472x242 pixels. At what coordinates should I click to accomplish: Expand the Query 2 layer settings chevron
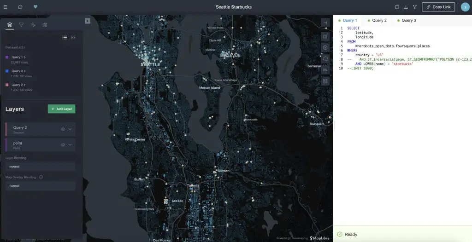(70, 129)
